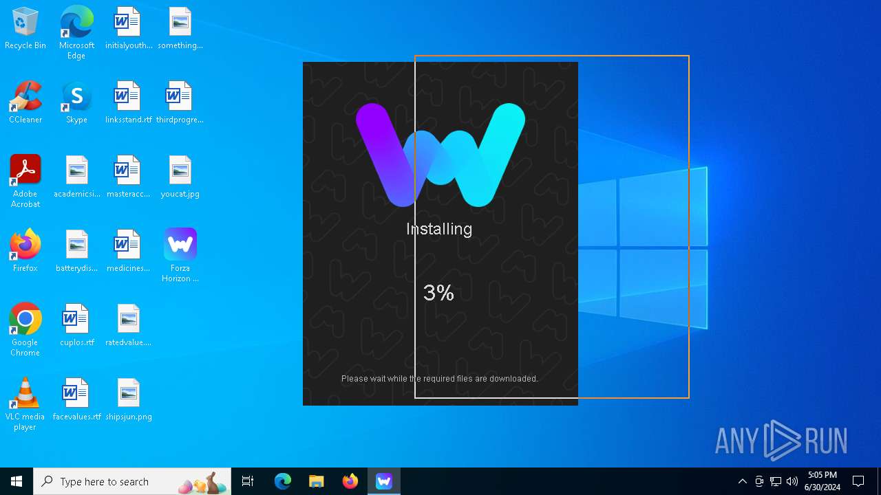The width and height of the screenshot is (881, 495).
Task: Switch to the installer taskbar button
Action: click(384, 481)
